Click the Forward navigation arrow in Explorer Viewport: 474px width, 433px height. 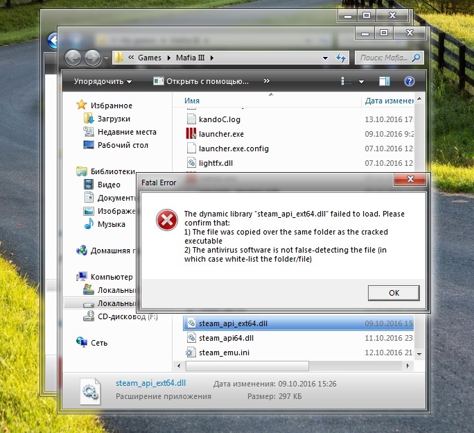tap(92, 58)
